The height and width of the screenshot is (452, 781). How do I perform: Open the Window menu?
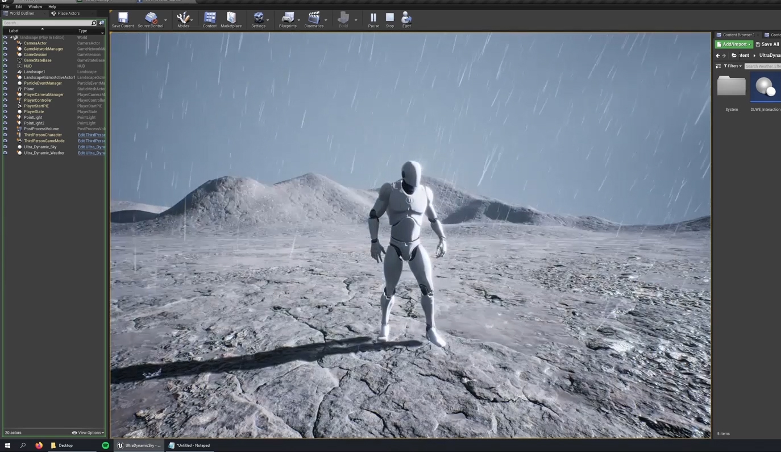tap(35, 7)
